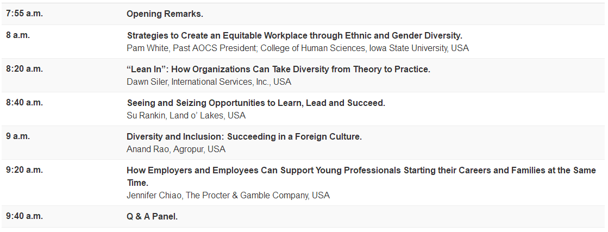608x232 pixels.
Task: Click the 9:20 a.m. time slot
Action: coord(24,170)
